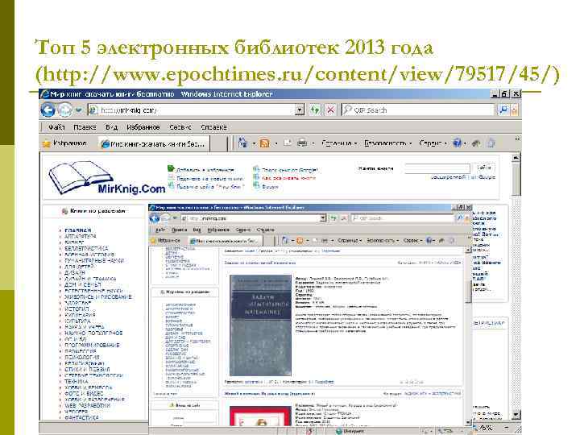The width and height of the screenshot is (580, 435).
Task: Click Избранное star in inner browser favorites bar
Action: 165,240
